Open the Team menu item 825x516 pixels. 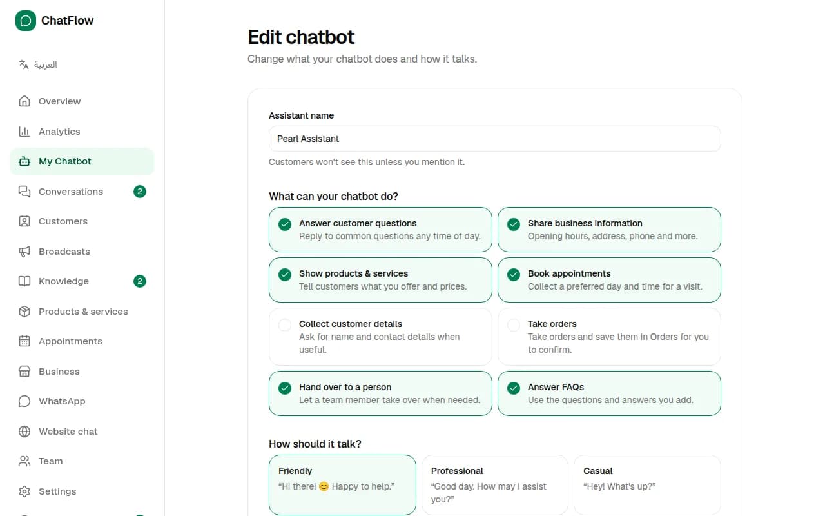[x=82, y=461]
